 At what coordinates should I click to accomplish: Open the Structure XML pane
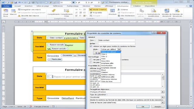pyautogui.click(x=112, y=12)
